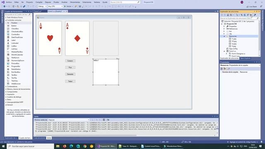Viewport: 265px width, 149px height.
Task: Click the Home icon in Solution Explorer toolbar
Action: pyautogui.click(x=228, y=15)
